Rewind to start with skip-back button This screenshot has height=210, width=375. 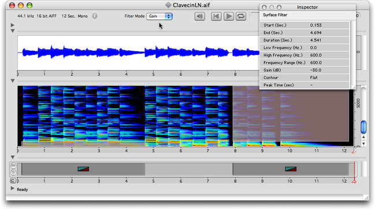tap(216, 16)
